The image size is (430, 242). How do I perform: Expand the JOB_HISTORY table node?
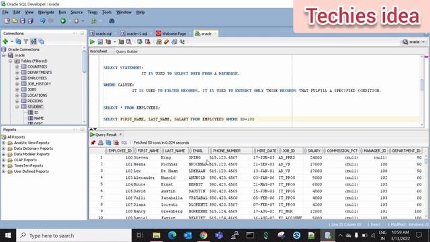coord(17,84)
